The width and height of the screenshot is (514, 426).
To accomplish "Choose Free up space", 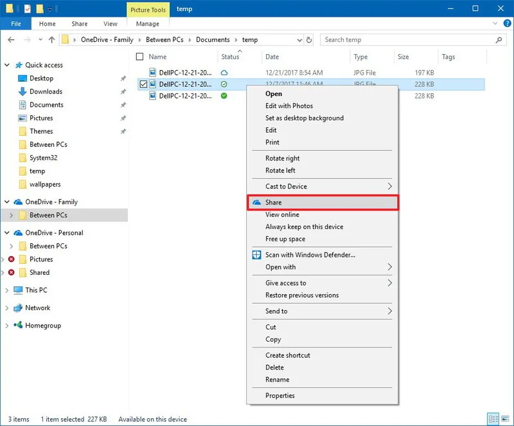I will (x=323, y=239).
